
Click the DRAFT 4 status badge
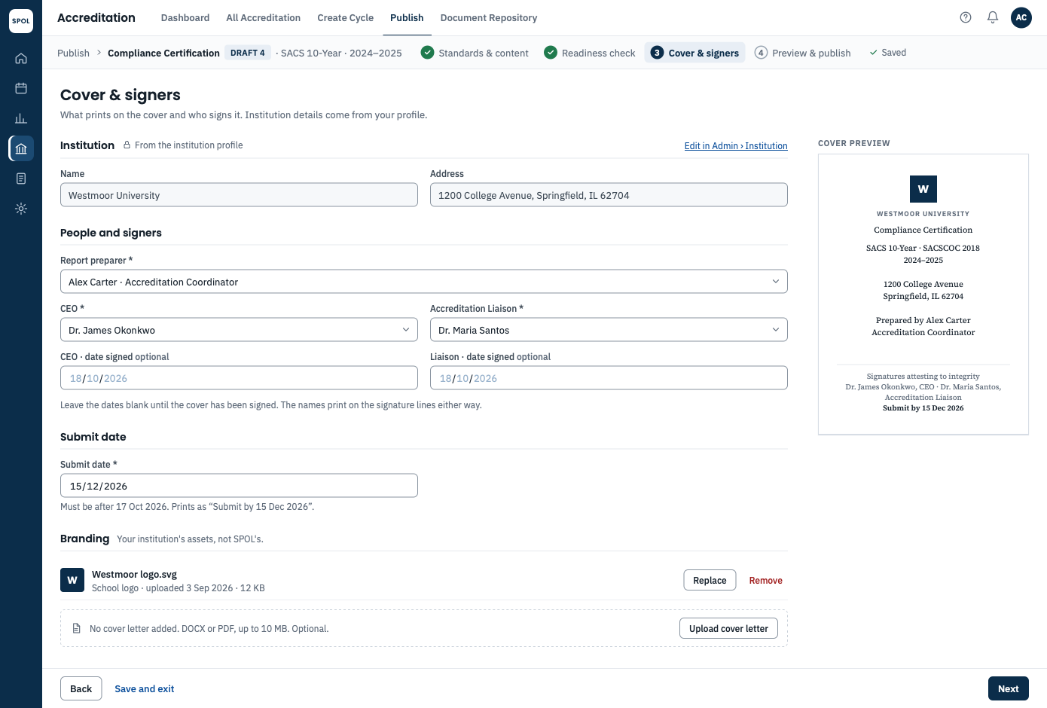248,53
